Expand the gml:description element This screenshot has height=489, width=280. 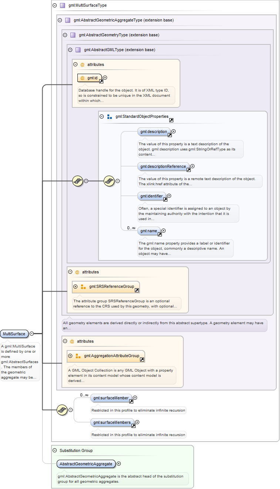tap(173, 131)
